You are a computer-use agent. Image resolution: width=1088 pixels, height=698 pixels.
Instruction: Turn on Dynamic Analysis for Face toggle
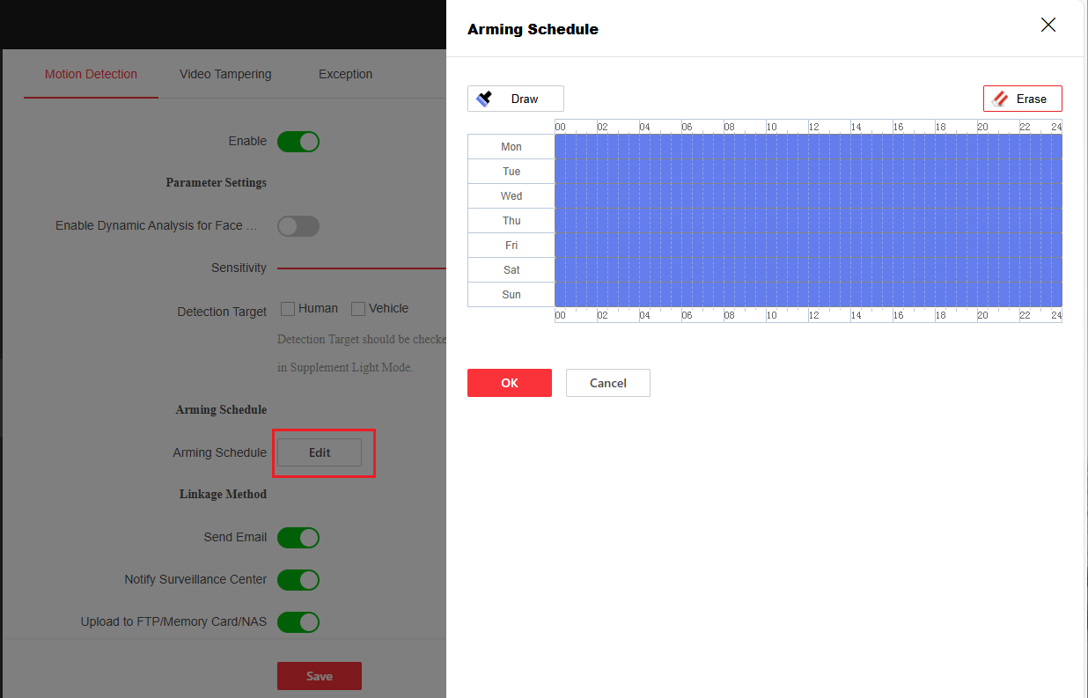[x=298, y=226]
